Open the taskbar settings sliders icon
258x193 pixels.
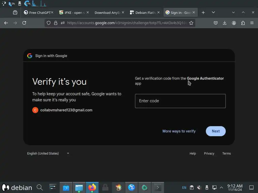coord(53,187)
